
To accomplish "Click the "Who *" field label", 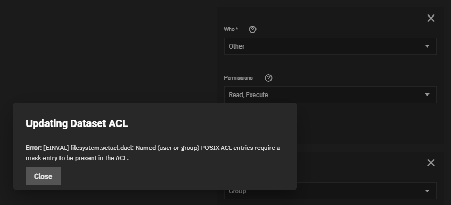I will pos(231,29).
